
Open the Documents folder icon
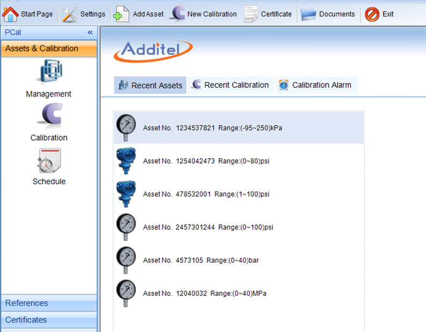tap(308, 14)
